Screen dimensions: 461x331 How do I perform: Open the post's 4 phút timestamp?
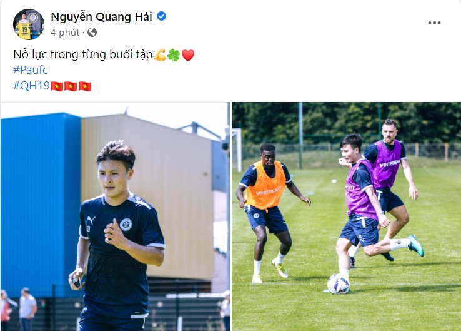65,32
